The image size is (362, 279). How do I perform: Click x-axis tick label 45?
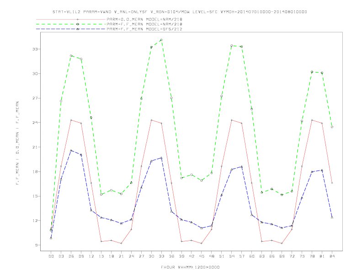click(x=202, y=256)
